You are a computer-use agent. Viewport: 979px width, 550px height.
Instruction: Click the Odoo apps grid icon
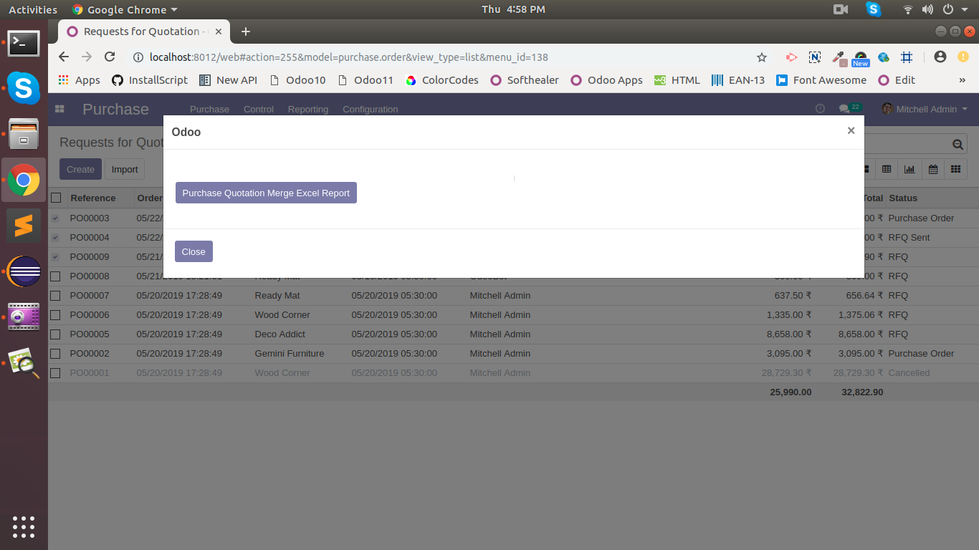tap(59, 109)
